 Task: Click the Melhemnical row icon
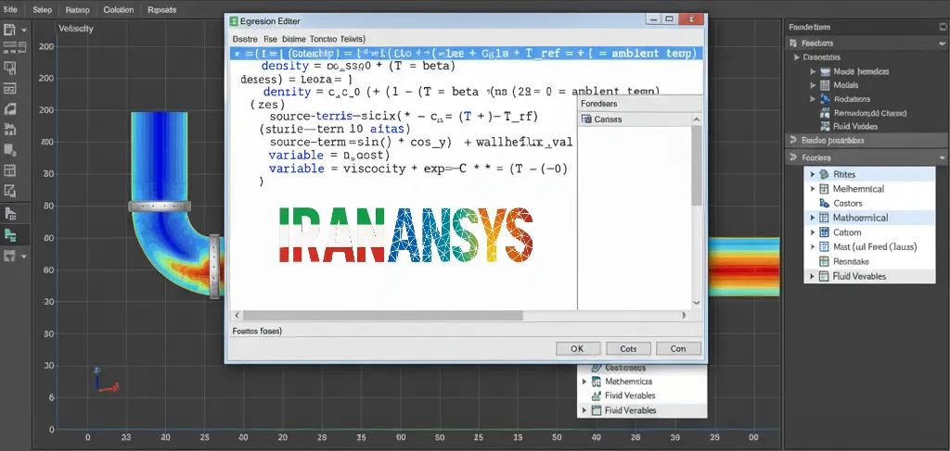(824, 189)
